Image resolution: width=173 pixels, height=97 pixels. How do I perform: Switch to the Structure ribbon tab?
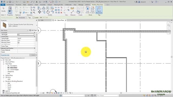point(18,5)
